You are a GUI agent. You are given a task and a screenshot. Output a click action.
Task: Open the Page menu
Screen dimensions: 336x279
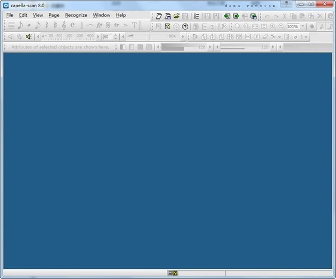click(x=54, y=15)
